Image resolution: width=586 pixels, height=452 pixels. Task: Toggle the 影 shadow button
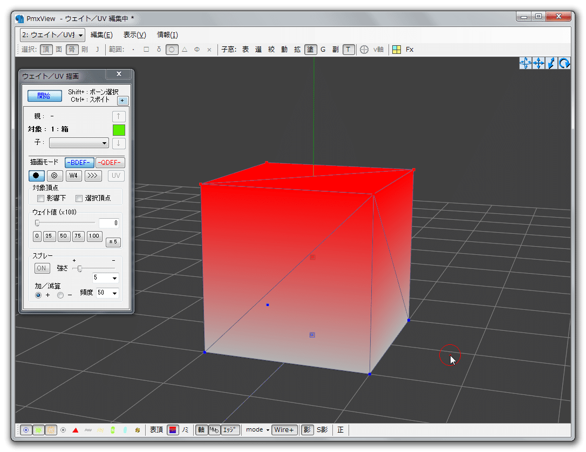tap(307, 430)
